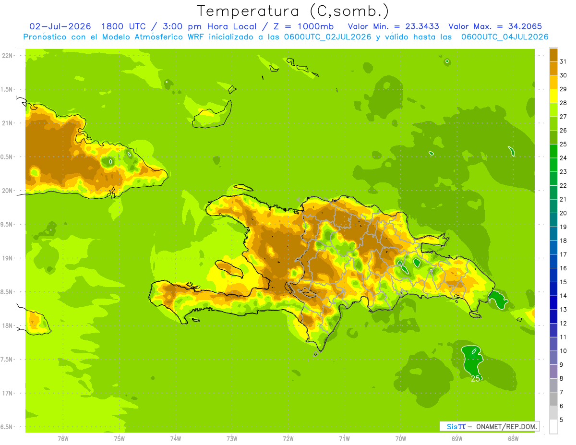
Task: Click the "27" value on the color scale
Action: pyautogui.click(x=563, y=117)
